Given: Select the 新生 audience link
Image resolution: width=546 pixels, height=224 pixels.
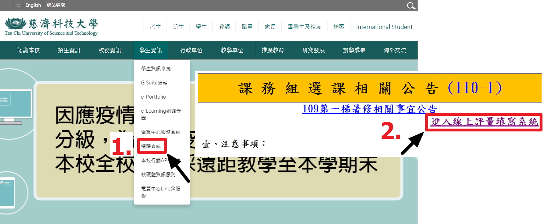Looking at the screenshot, I should (178, 27).
